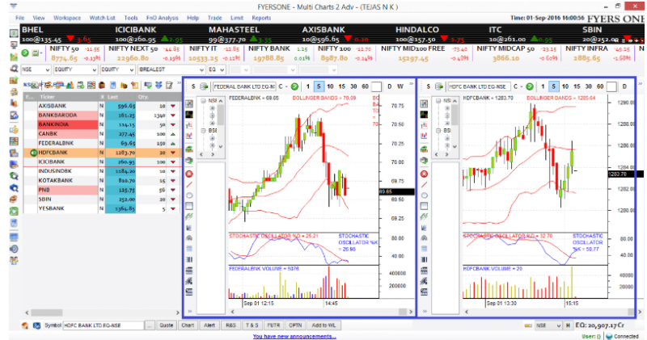The image size is (647, 340).
Task: Select 60-minute interval on Federal Bank chart
Action: 365,86
